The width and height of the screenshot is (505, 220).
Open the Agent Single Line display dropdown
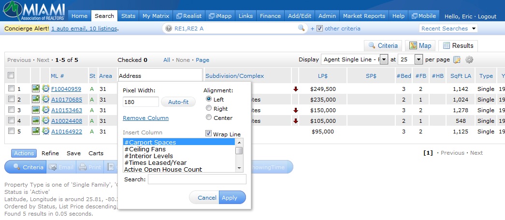point(384,60)
